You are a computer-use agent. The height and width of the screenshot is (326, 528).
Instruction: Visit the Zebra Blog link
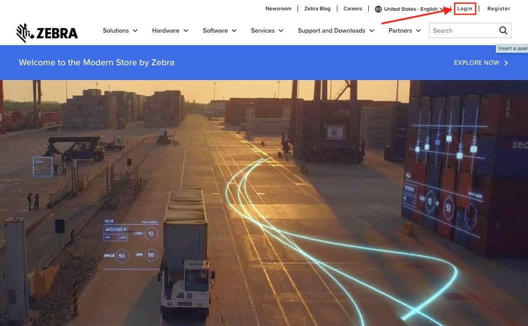pyautogui.click(x=317, y=8)
